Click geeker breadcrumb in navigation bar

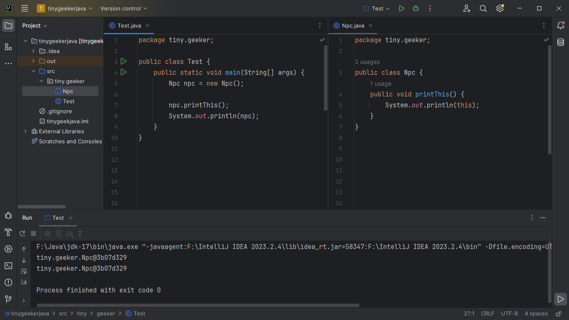[x=106, y=313]
